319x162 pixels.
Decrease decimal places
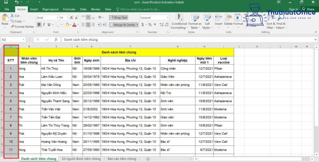[167, 25]
